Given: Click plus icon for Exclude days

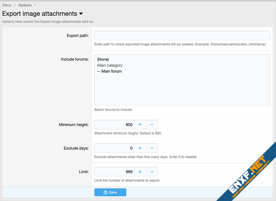Looking at the screenshot, I should click(140, 148).
